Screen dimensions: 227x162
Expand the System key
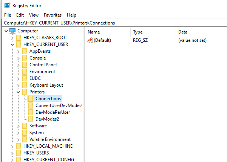point(19,133)
